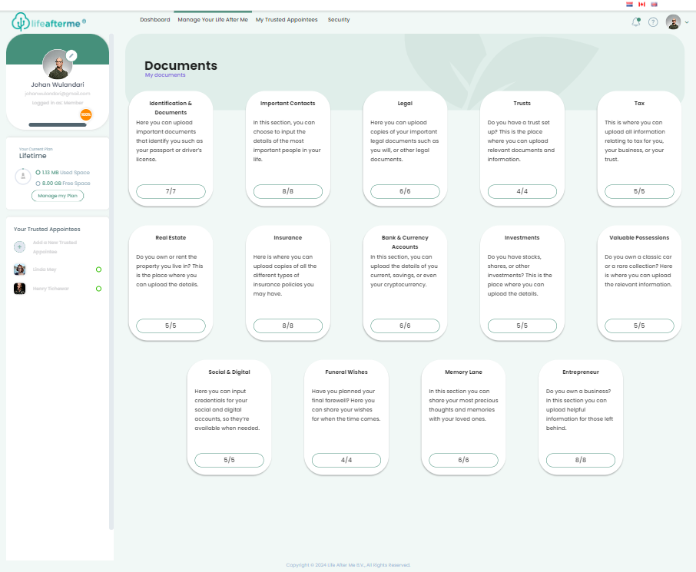Screen dimensions: 696x572
Task: Click the Life After Me logo
Action: pyautogui.click(x=48, y=22)
